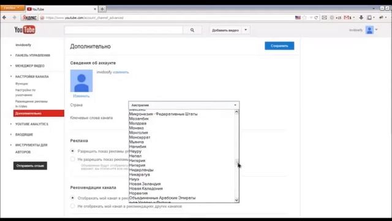Choose Монсеррат in the country list

point(140,138)
